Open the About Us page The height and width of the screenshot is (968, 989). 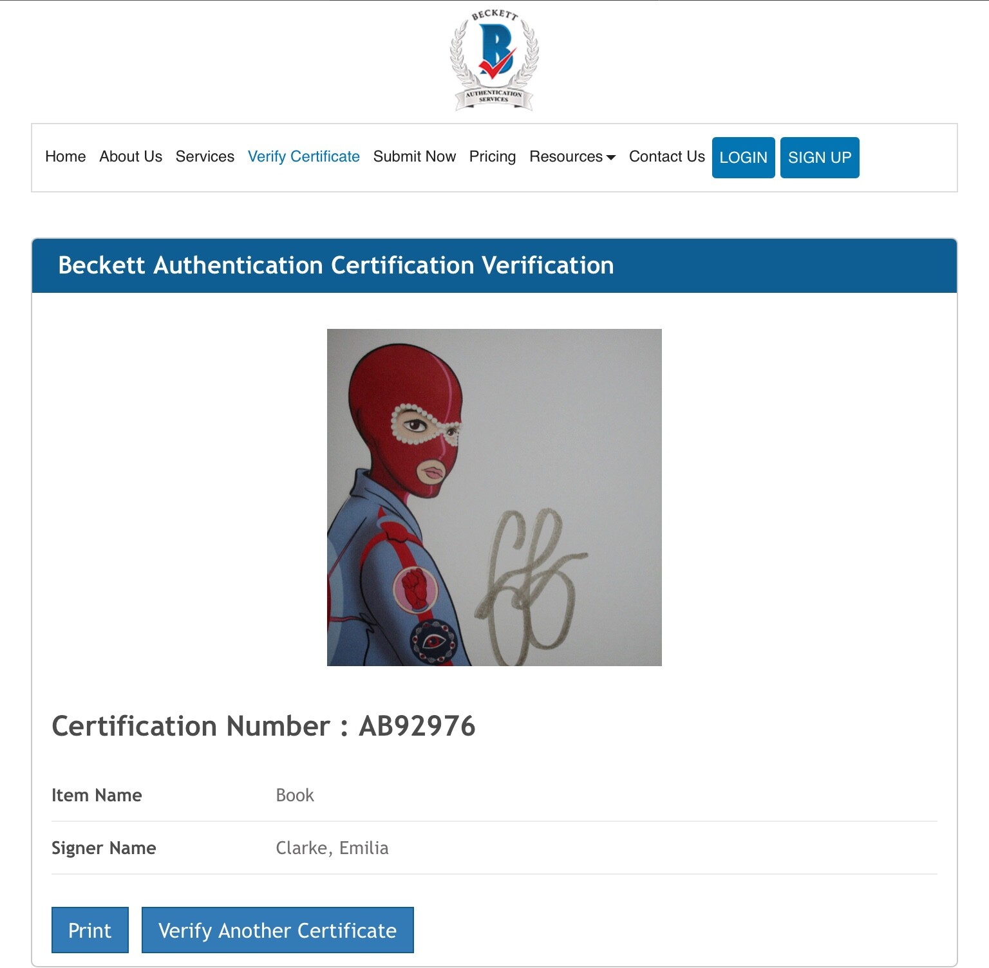tap(131, 156)
